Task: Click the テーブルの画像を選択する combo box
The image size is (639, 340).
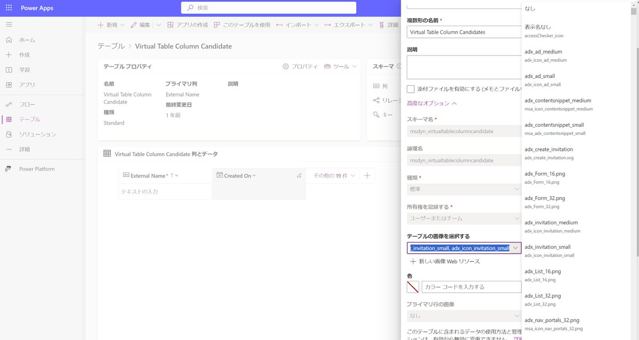Action: tap(464, 248)
